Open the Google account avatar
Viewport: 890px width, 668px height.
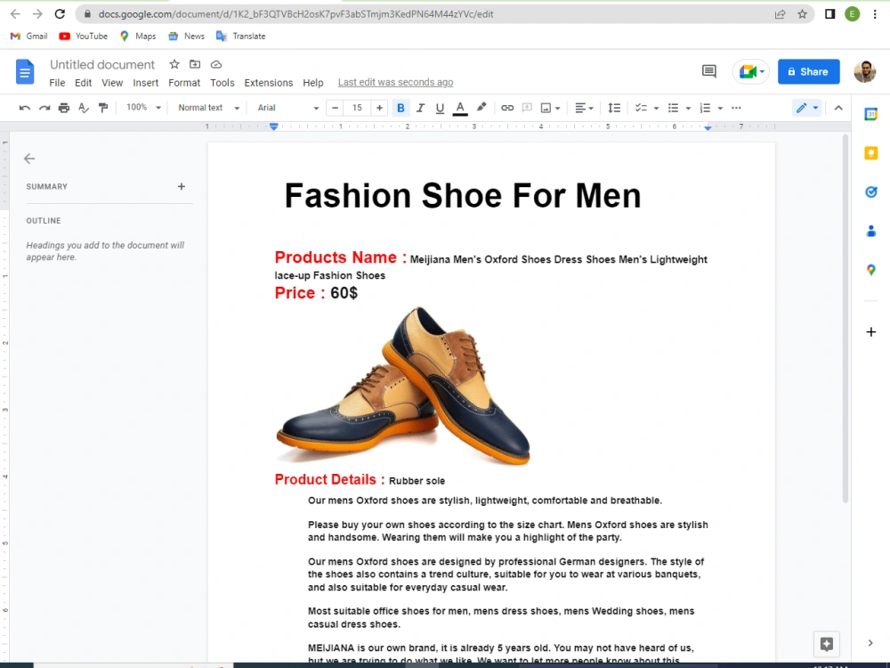(865, 71)
